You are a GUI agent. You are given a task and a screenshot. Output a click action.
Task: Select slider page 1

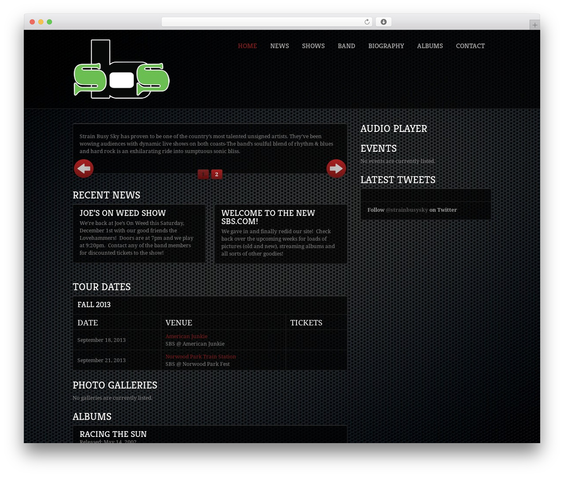203,174
